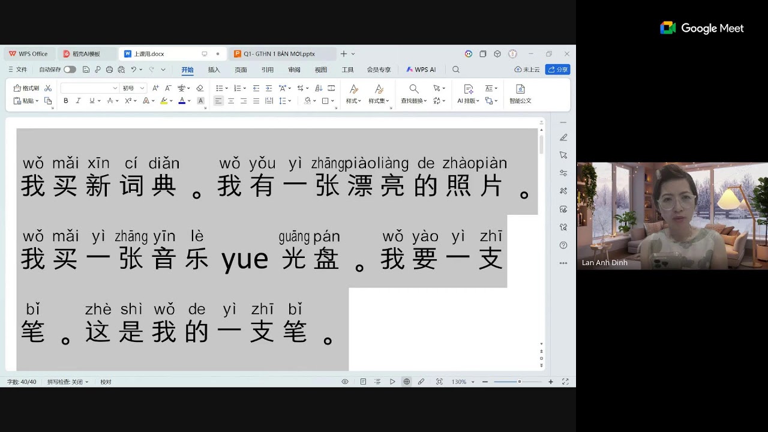Select Center paragraph alignment
This screenshot has height=432, width=768.
[x=231, y=101]
